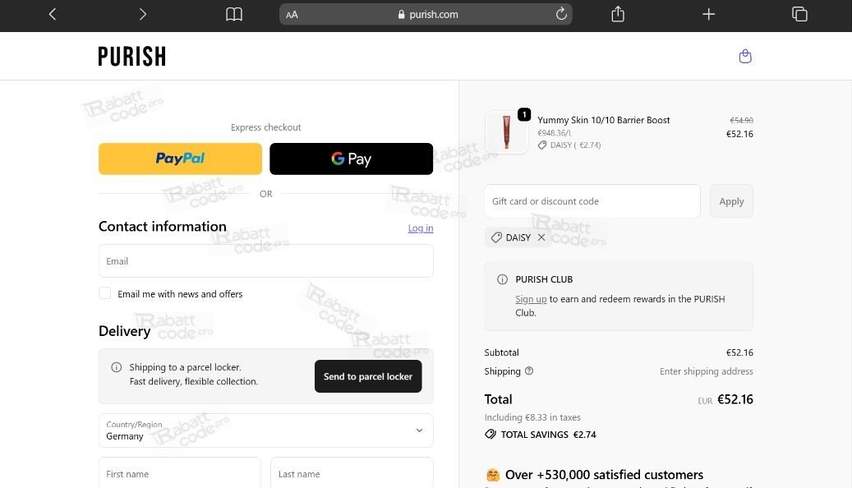Enable email me with news and offers
Image resolution: width=852 pixels, height=488 pixels.
coord(105,293)
